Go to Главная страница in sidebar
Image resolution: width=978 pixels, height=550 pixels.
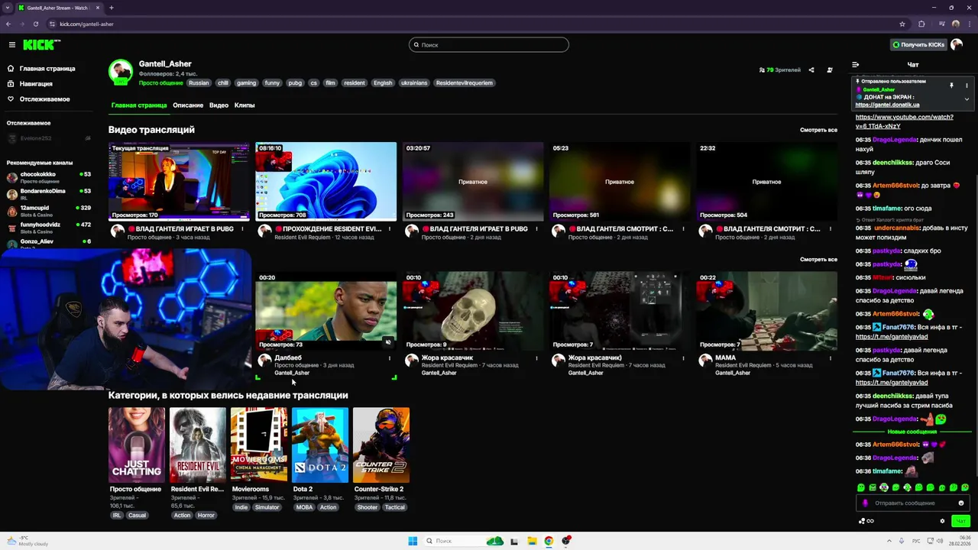click(x=47, y=69)
